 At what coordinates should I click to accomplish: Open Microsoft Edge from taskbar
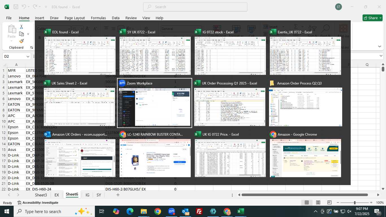click(x=130, y=211)
